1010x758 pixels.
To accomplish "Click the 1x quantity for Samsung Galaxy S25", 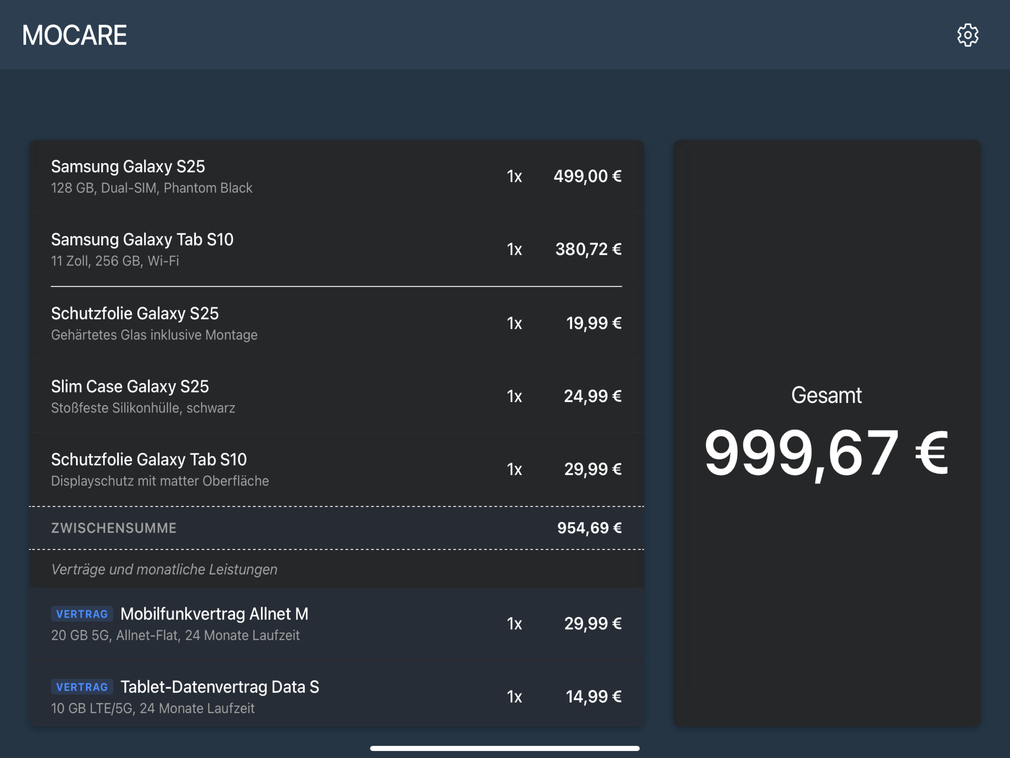I will pos(514,176).
